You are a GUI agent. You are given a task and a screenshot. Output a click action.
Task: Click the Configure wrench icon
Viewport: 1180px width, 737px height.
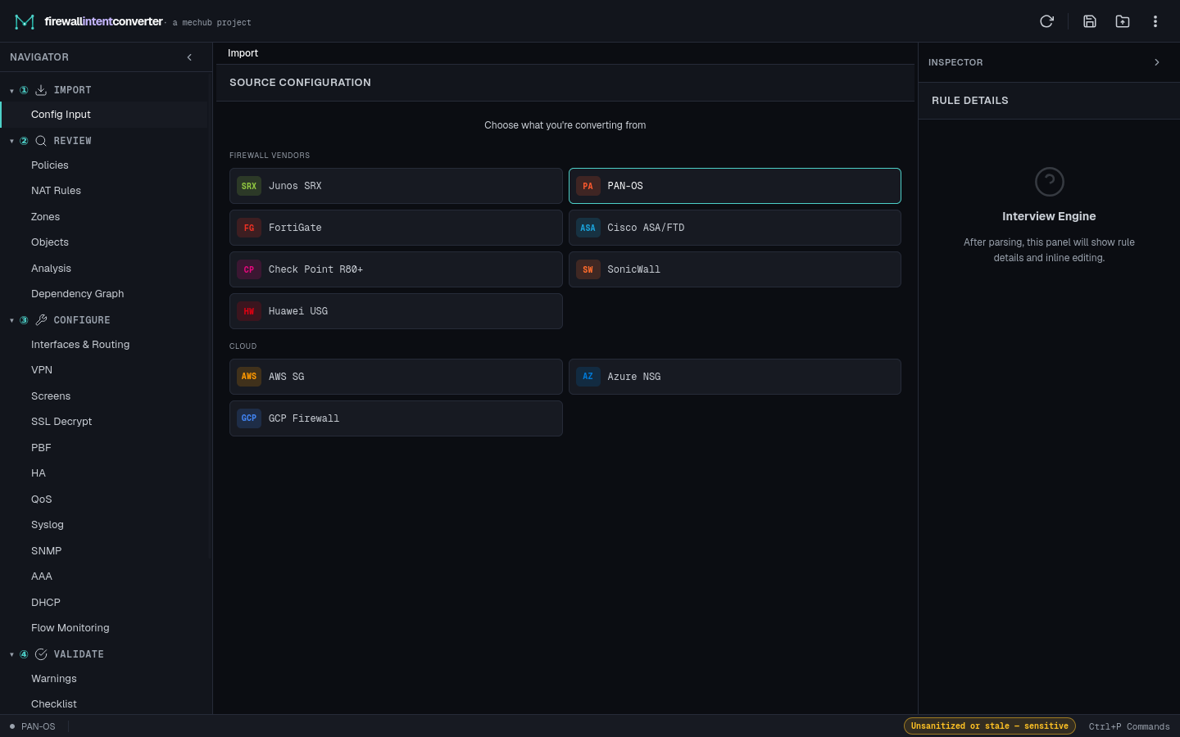[41, 320]
